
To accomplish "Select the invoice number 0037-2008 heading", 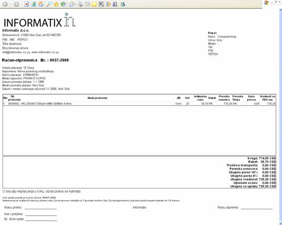I will point(59,60).
